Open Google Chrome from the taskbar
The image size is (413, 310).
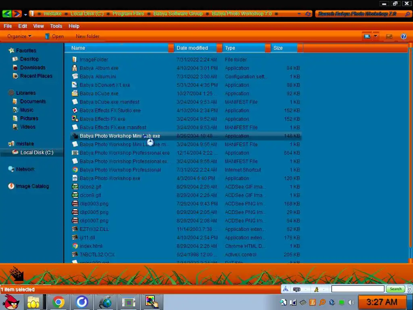pyautogui.click(x=58, y=302)
